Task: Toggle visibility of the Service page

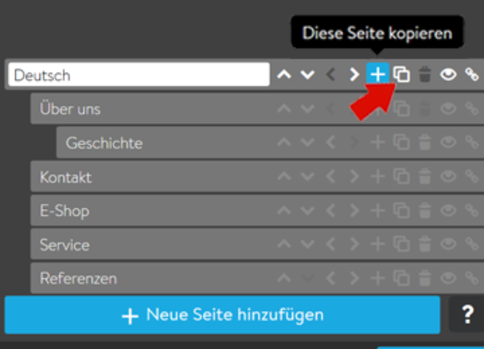Action: (448, 244)
